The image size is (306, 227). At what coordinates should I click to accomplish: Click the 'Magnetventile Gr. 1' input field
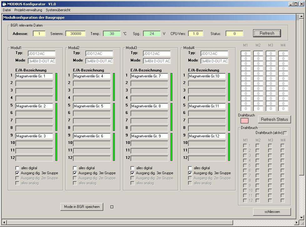[x=34, y=76]
